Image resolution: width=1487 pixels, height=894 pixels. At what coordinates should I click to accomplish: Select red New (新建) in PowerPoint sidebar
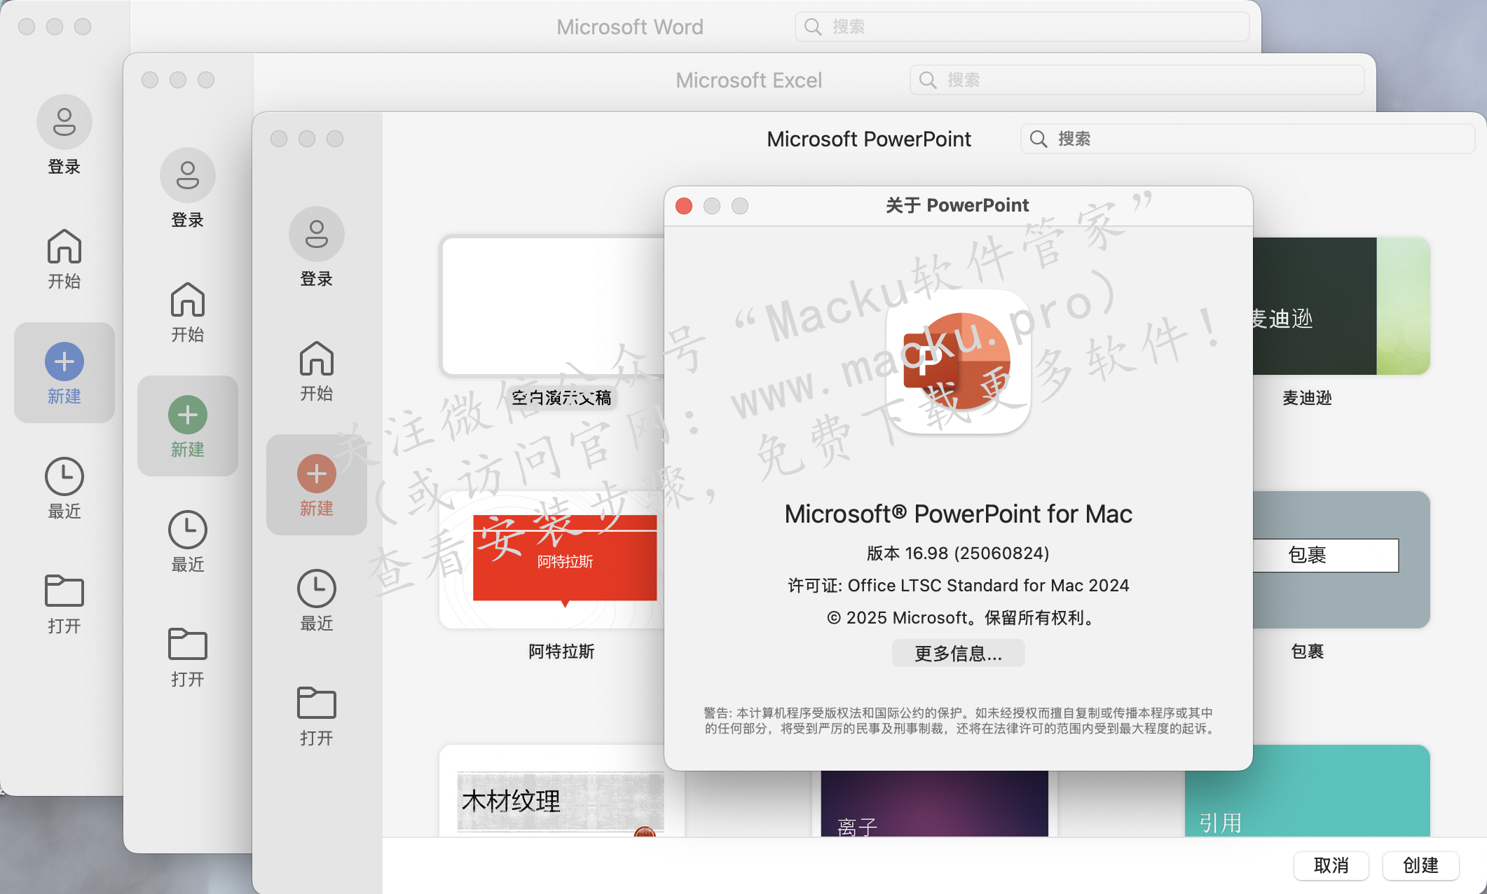coord(316,485)
